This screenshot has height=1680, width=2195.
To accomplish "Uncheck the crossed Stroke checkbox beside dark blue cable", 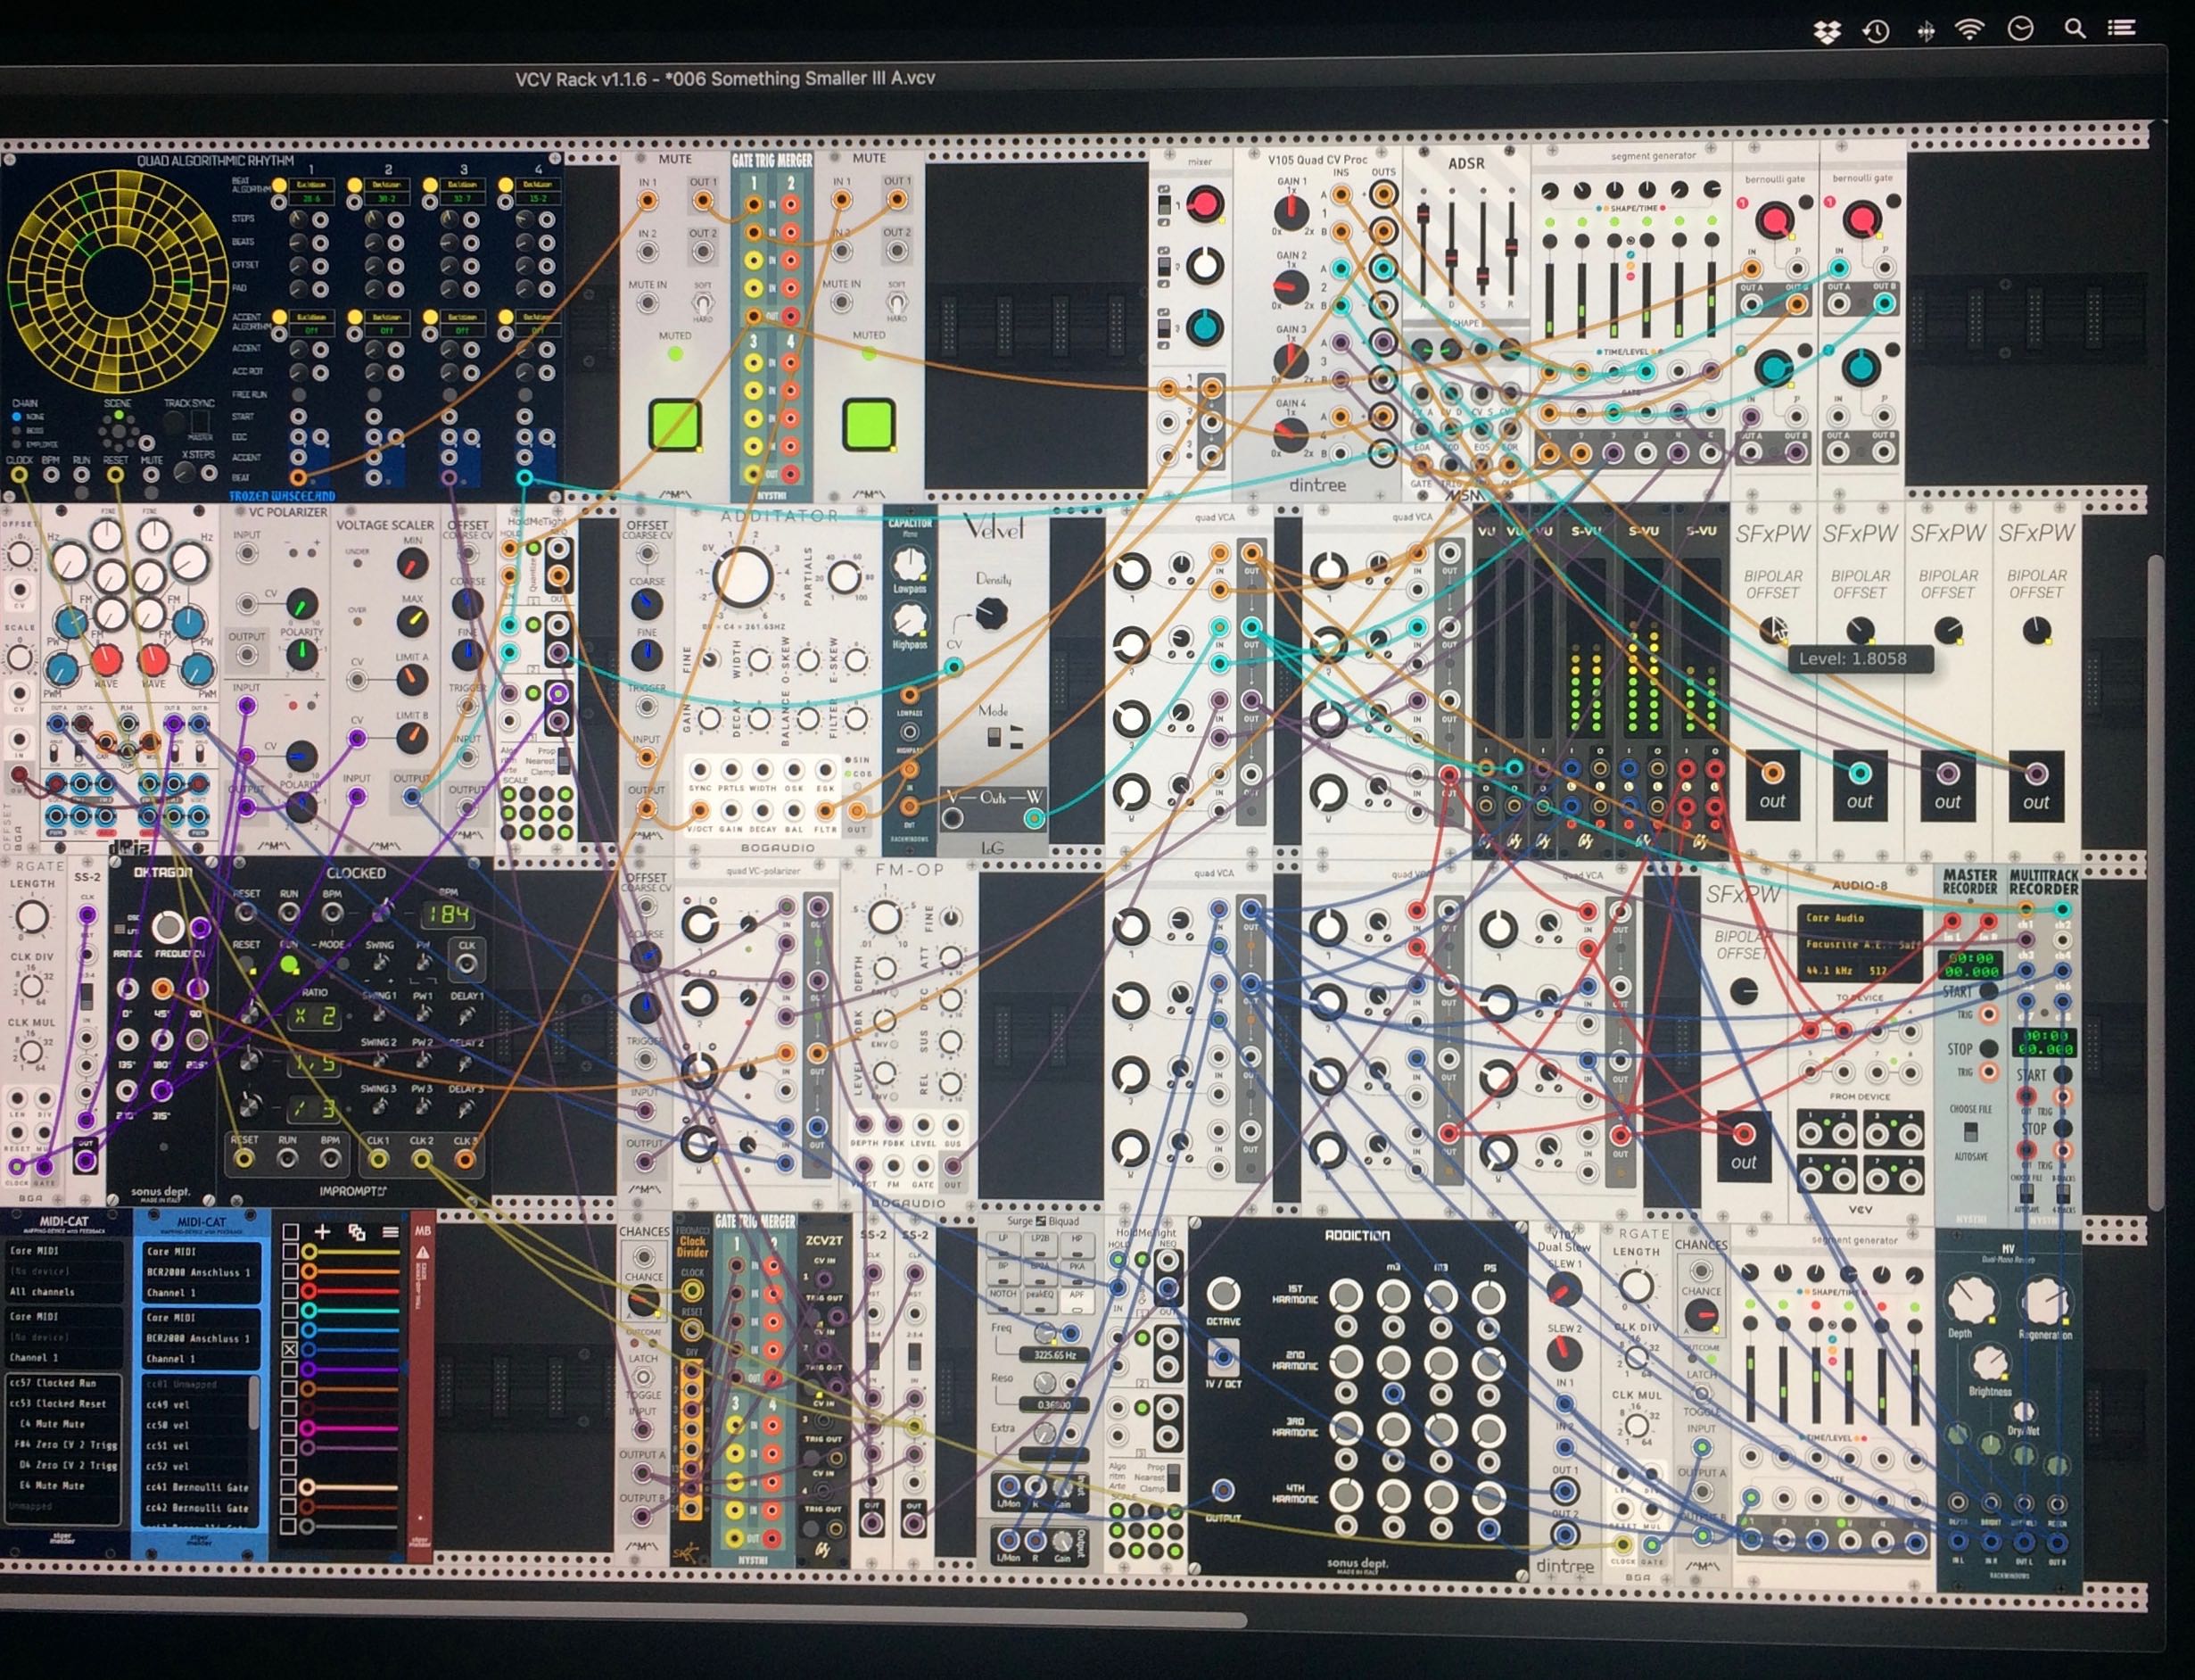I will click(290, 1350).
